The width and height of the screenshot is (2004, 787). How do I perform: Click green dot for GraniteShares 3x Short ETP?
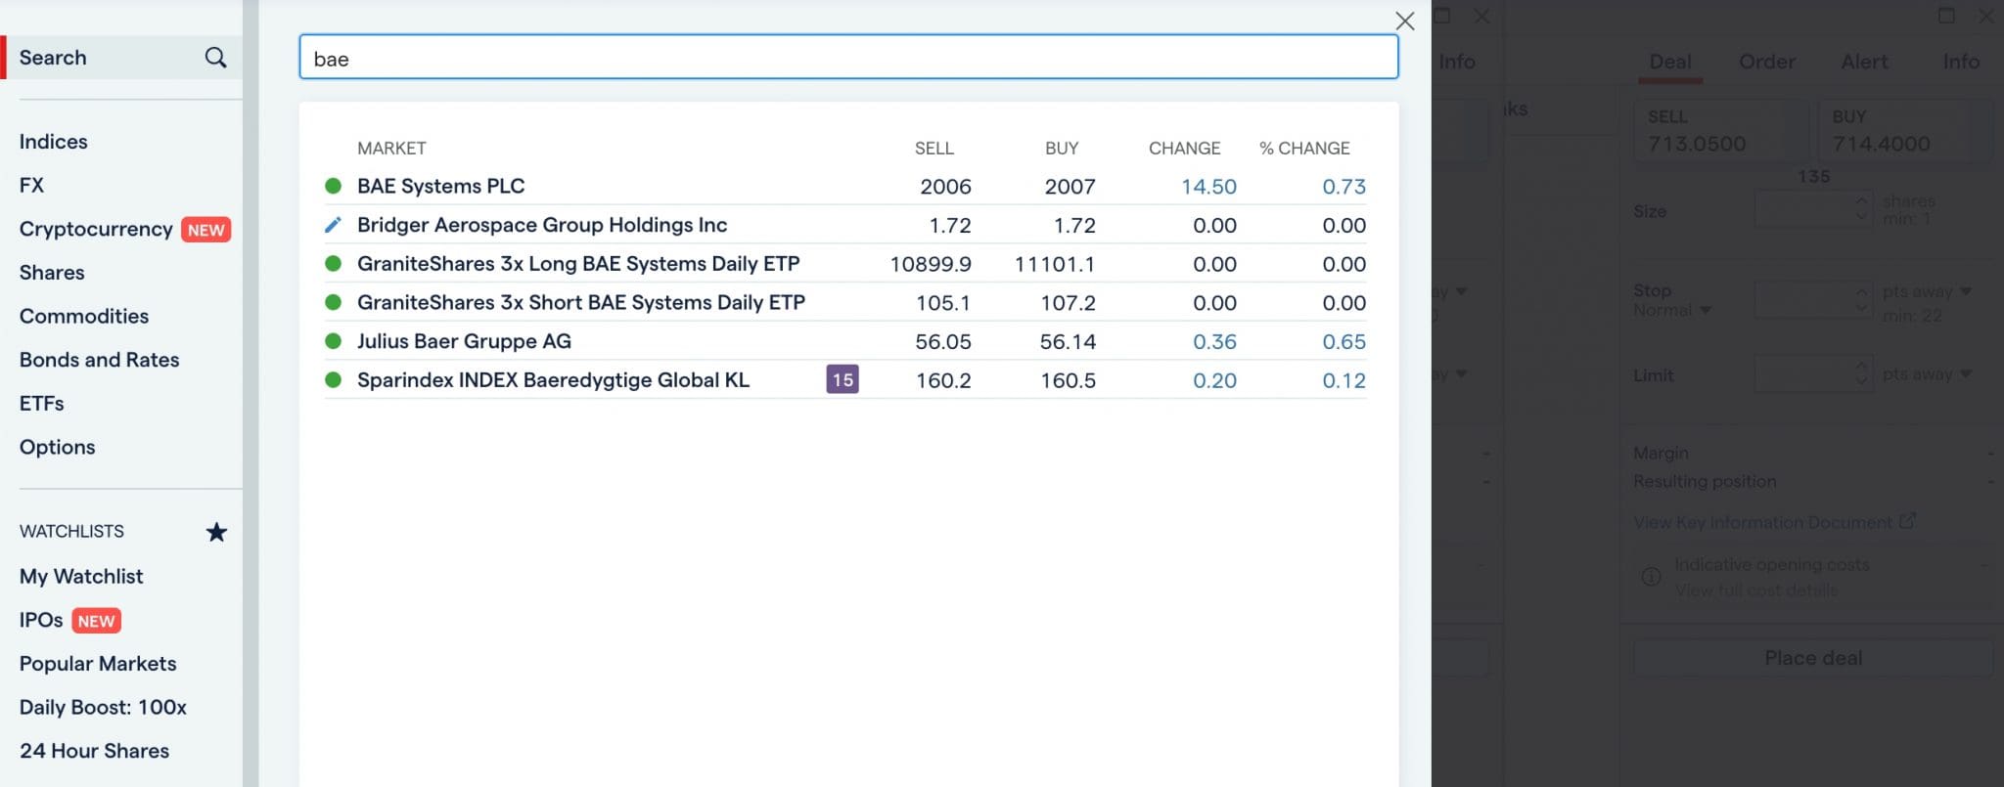(x=333, y=302)
